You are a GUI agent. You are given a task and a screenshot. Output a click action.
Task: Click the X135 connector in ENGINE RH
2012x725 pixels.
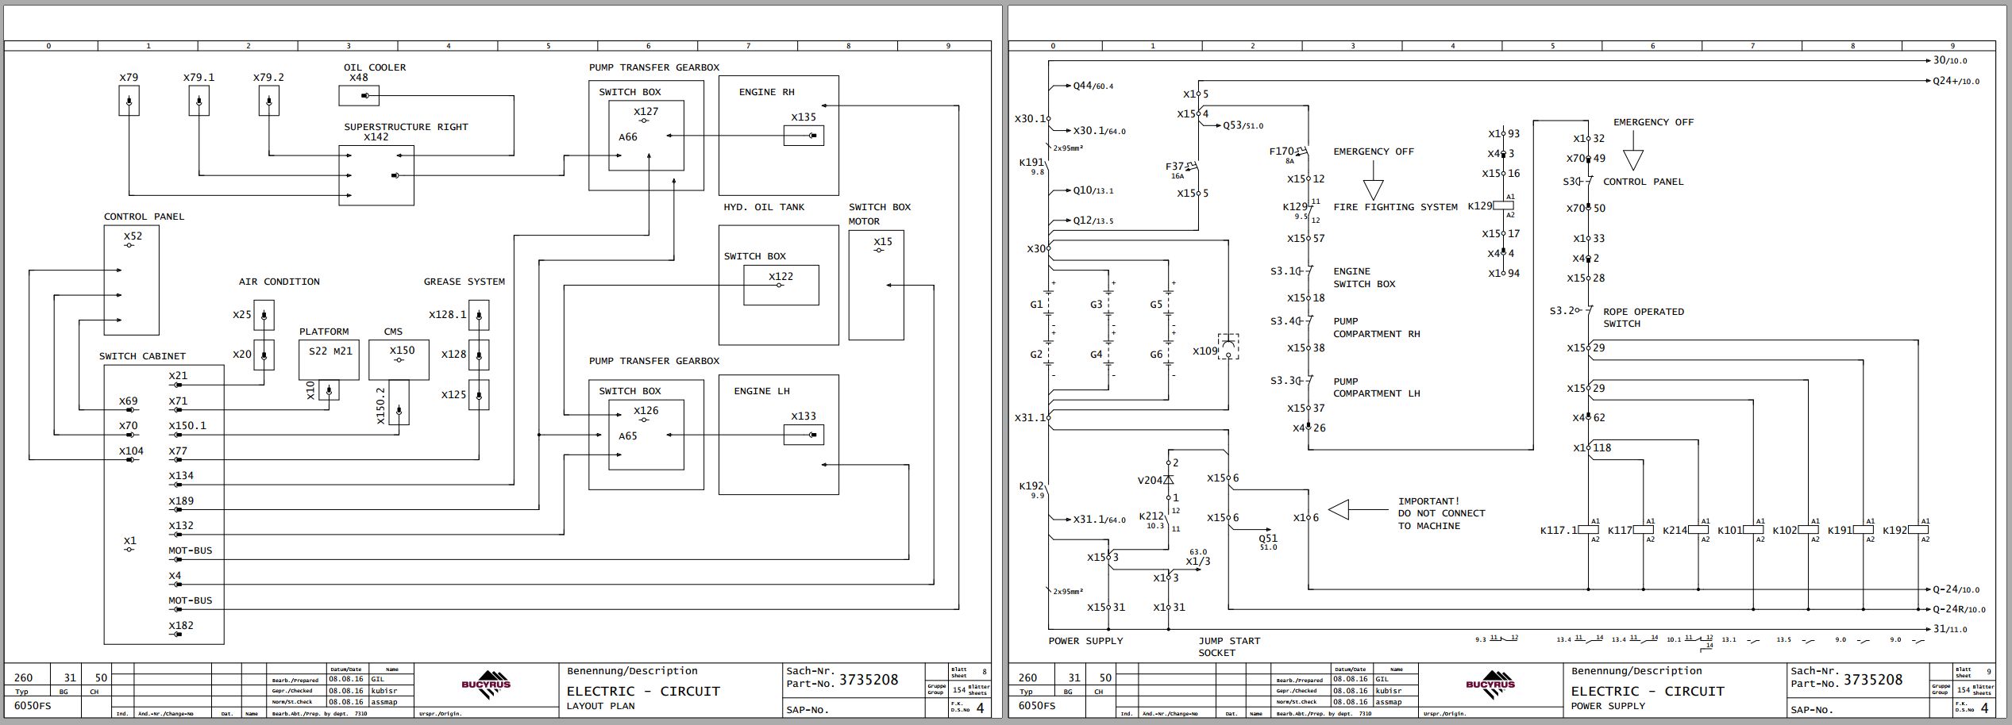pyautogui.click(x=803, y=136)
